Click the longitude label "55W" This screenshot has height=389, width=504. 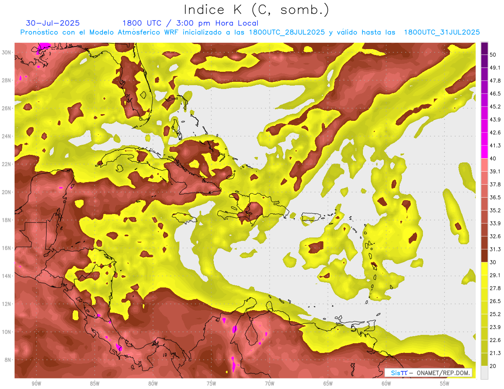pyautogui.click(x=445, y=384)
